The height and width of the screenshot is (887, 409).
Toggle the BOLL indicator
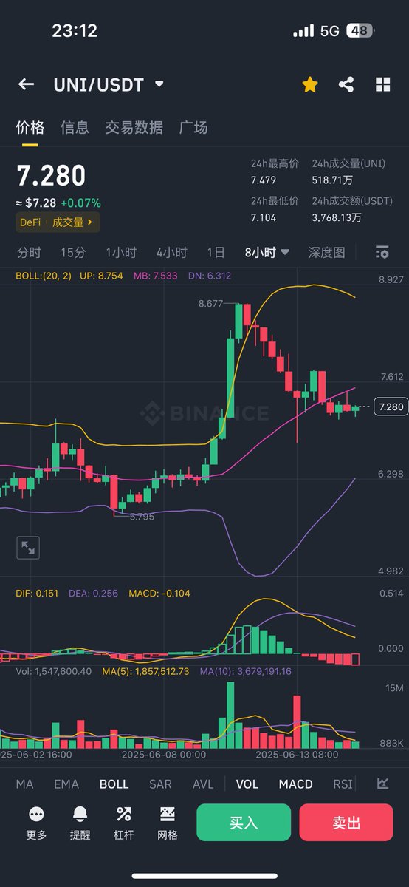pos(114,784)
